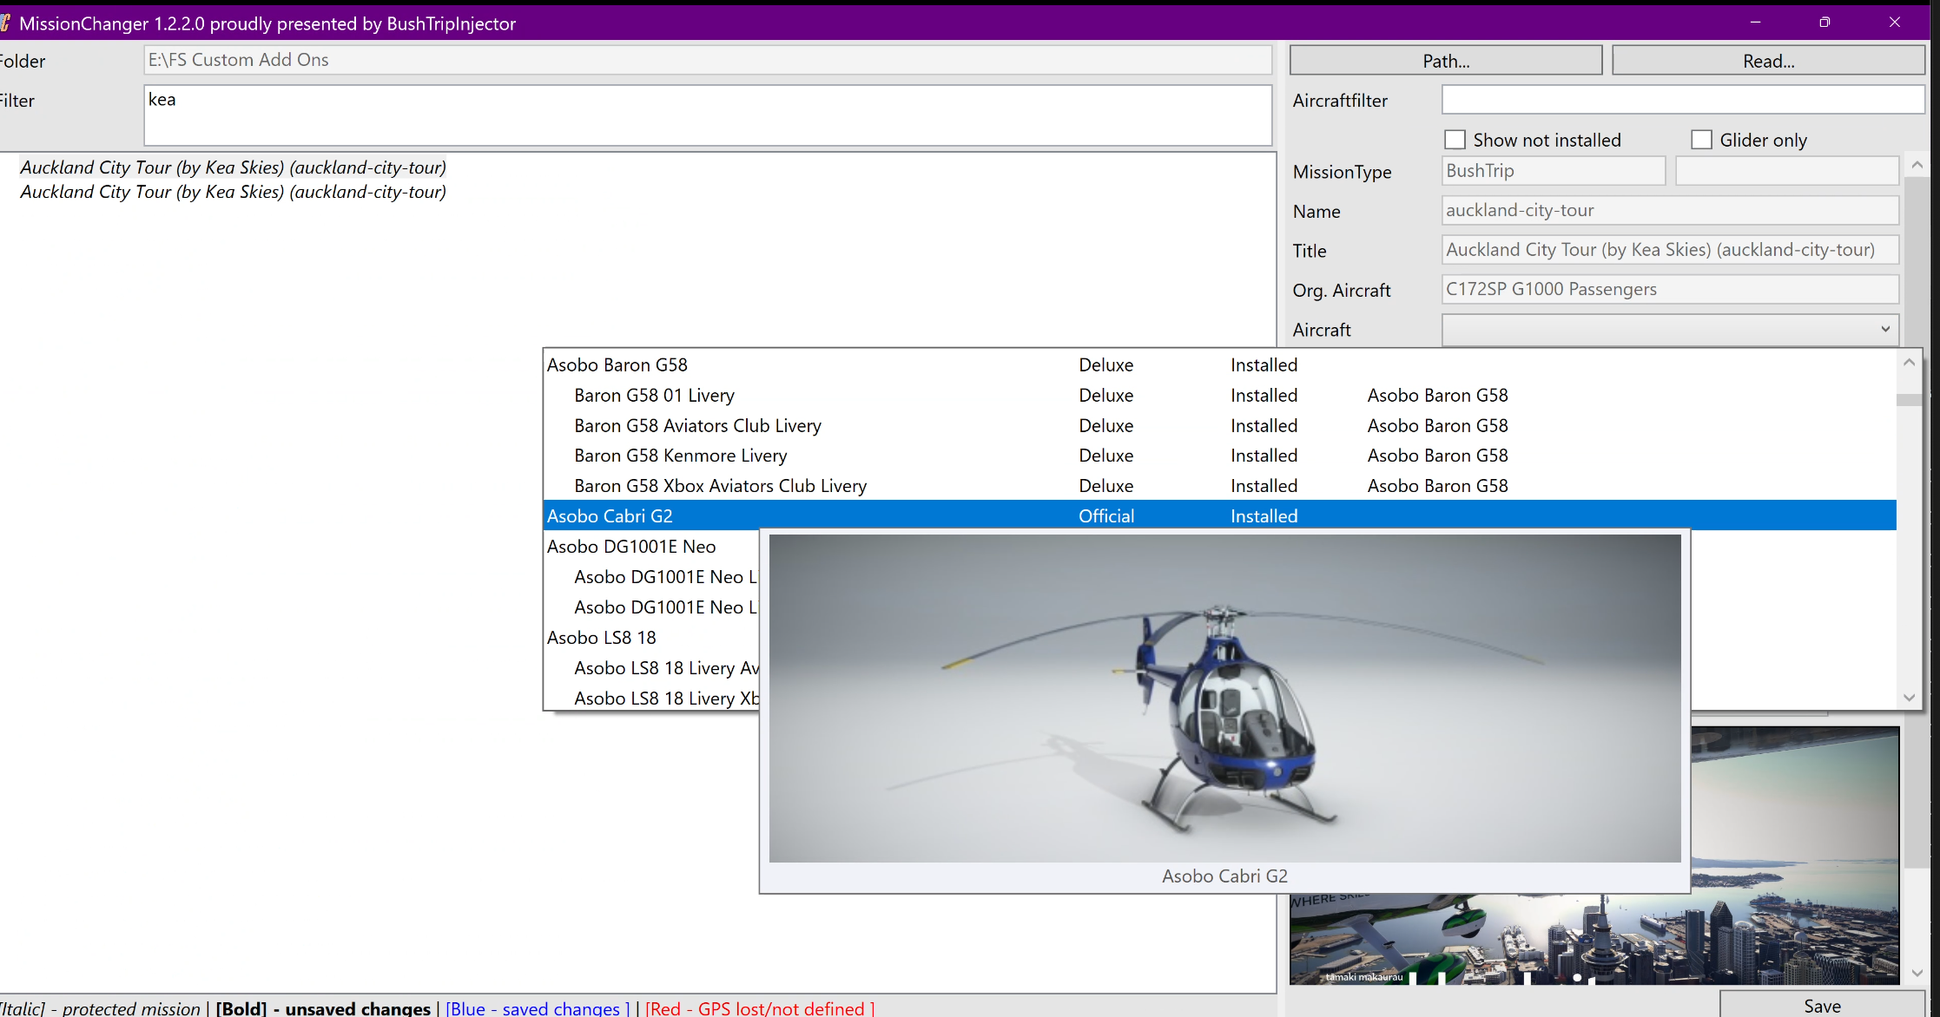
Task: Select Asobo Baron G58 in aircraft list
Action: (x=617, y=365)
